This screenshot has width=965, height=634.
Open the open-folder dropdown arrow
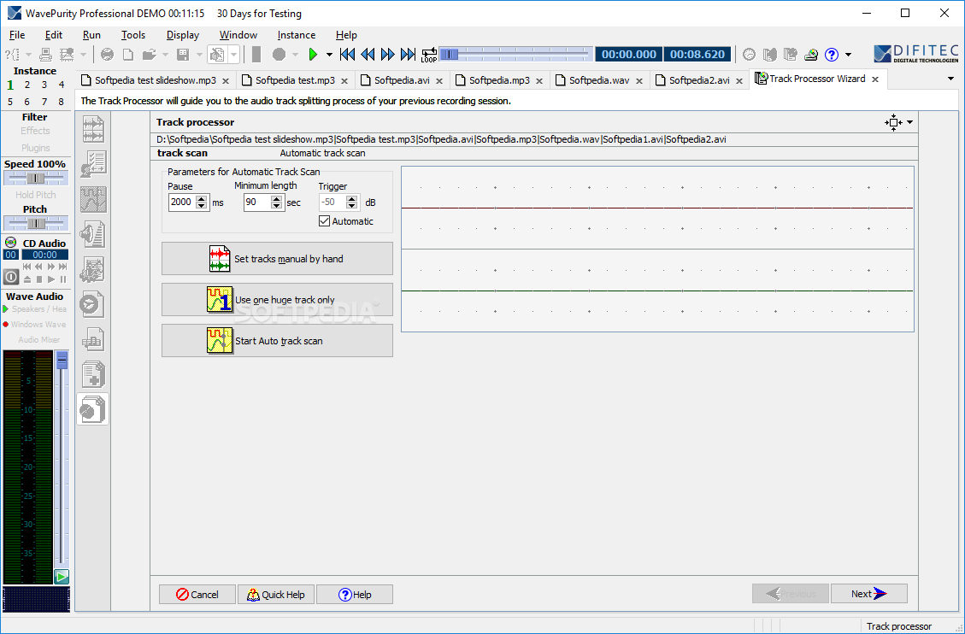click(x=166, y=55)
